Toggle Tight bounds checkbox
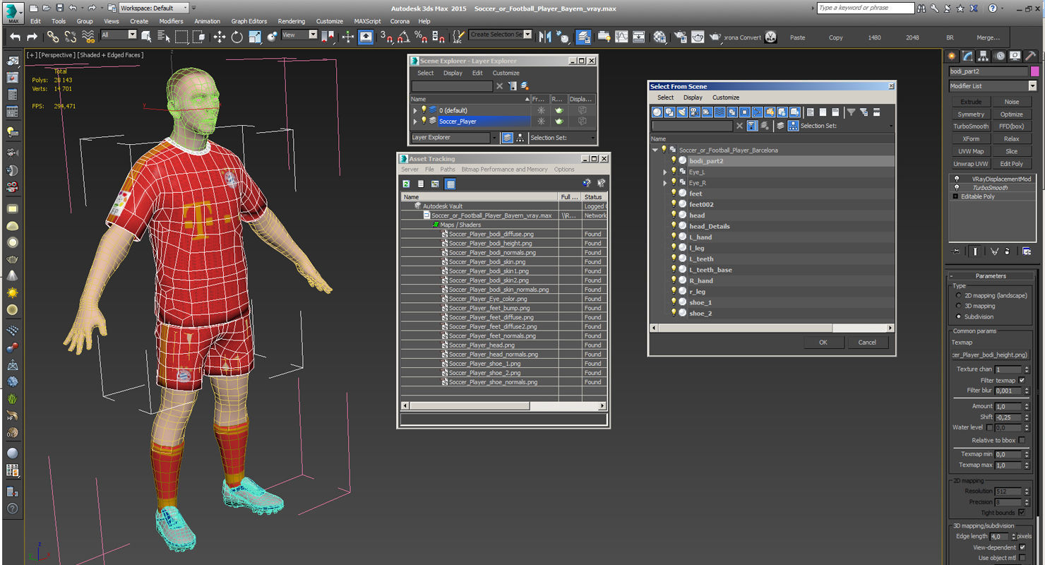This screenshot has height=565, width=1045. point(1022,513)
